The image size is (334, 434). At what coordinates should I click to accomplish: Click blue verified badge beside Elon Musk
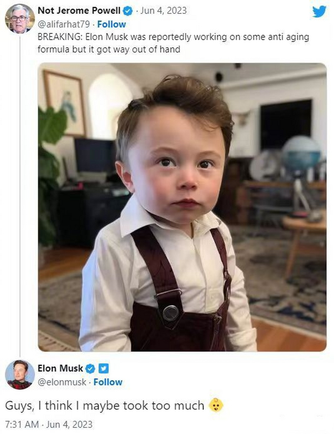coord(90,369)
